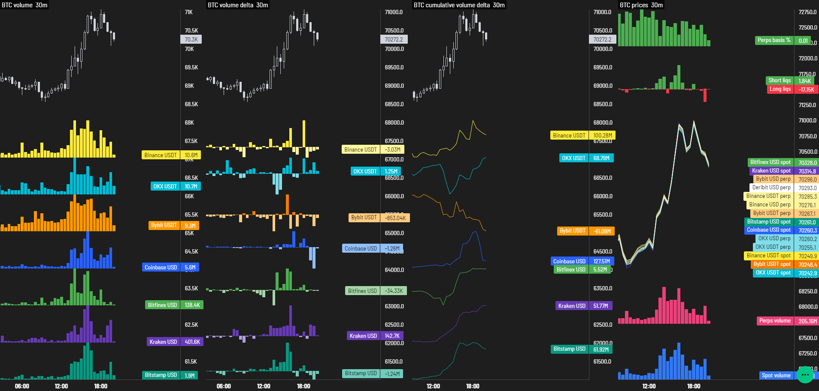819x391 pixels.
Task: Hide the Binance USDT bars in BTC volume panel
Action: [161, 155]
